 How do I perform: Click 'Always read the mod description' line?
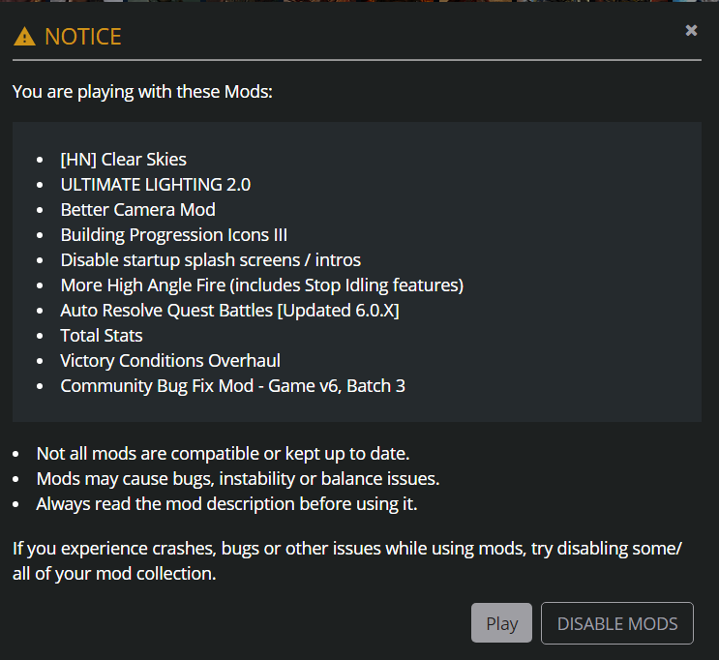pos(227,504)
